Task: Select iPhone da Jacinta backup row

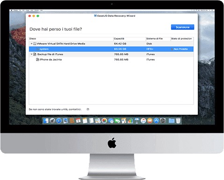Action: pyautogui.click(x=111, y=60)
